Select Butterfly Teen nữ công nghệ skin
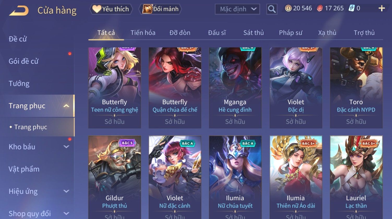This screenshot has height=219, width=392. (114, 88)
